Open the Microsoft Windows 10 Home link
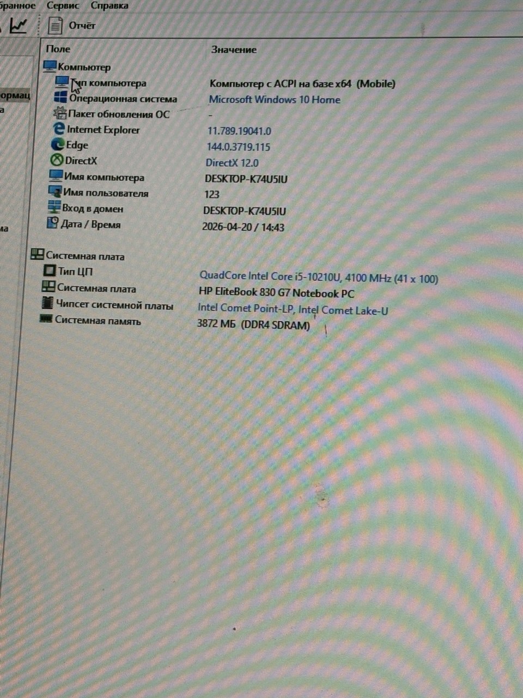The width and height of the screenshot is (523, 698). [x=275, y=100]
